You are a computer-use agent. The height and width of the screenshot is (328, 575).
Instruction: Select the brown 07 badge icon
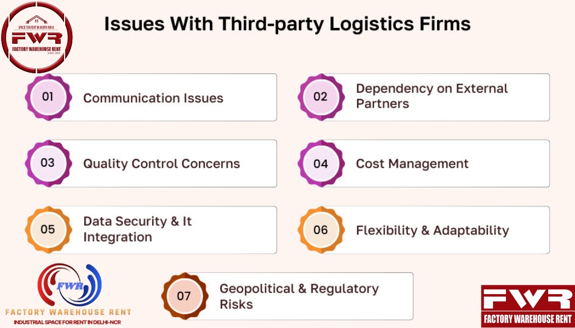click(x=185, y=296)
